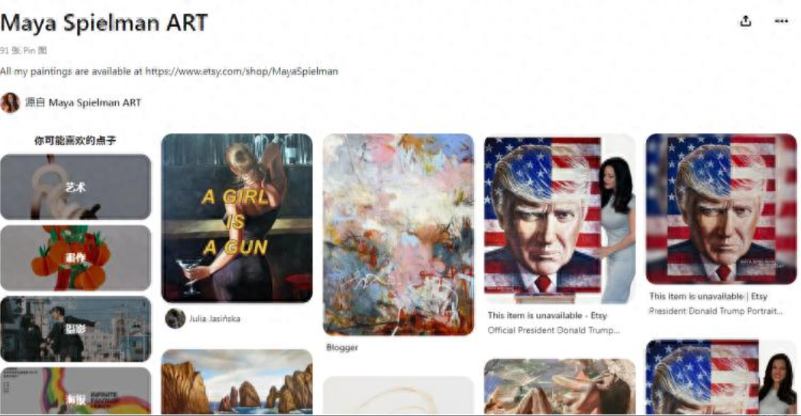Select the 海报 poster category tile
Screen dimensions: 801x416
point(76,391)
